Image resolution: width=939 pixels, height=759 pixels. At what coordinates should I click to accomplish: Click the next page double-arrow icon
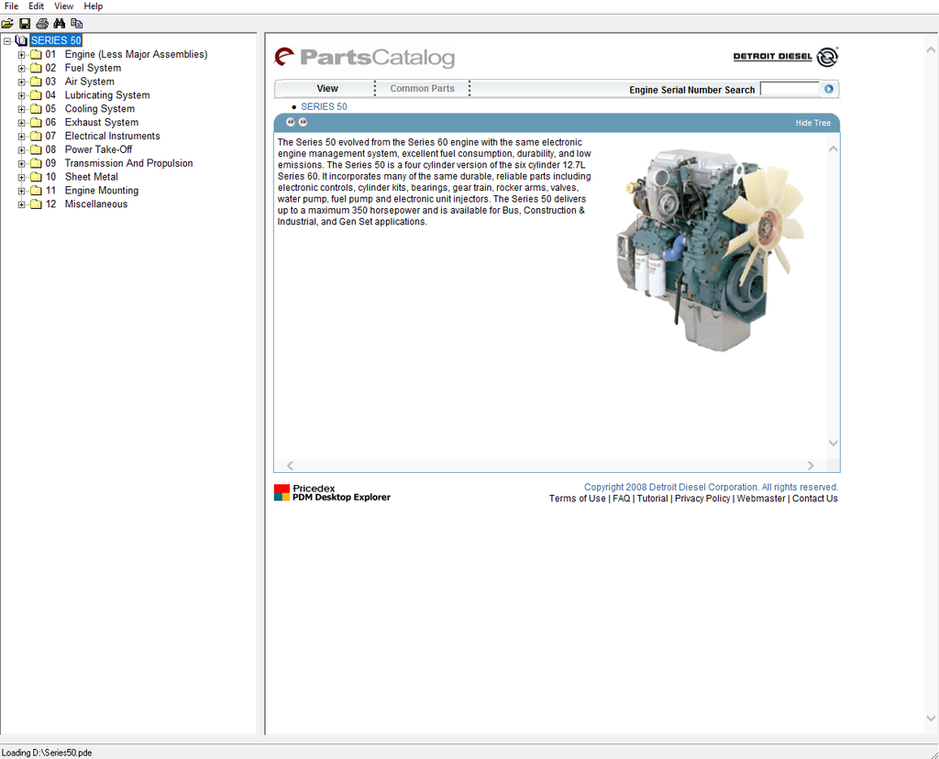click(303, 122)
